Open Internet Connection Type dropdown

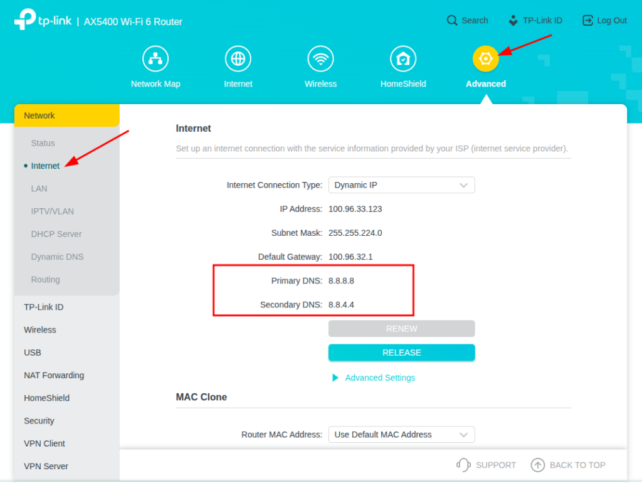click(401, 185)
